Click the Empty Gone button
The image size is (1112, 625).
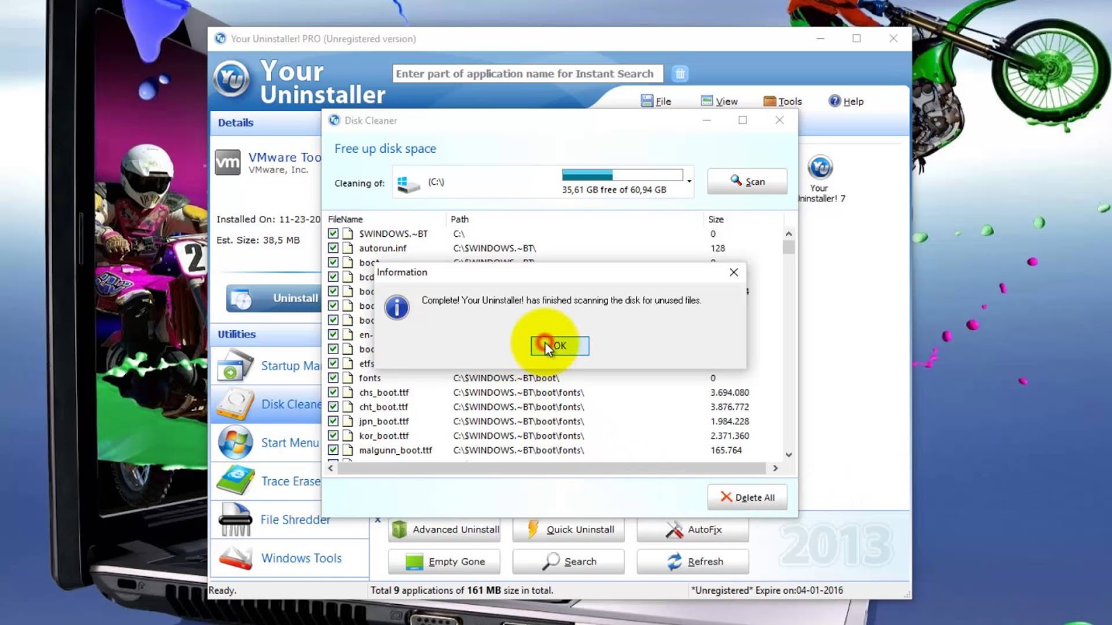(x=444, y=561)
